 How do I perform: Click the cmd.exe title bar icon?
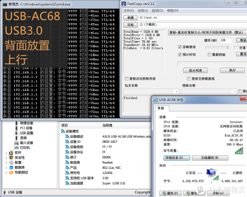point(5,5)
